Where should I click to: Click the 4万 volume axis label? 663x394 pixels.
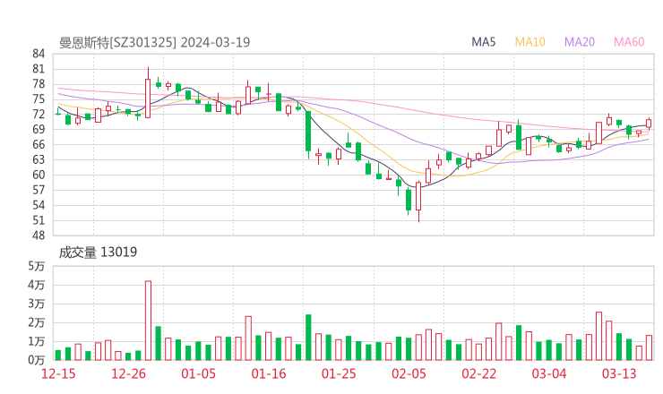point(37,285)
